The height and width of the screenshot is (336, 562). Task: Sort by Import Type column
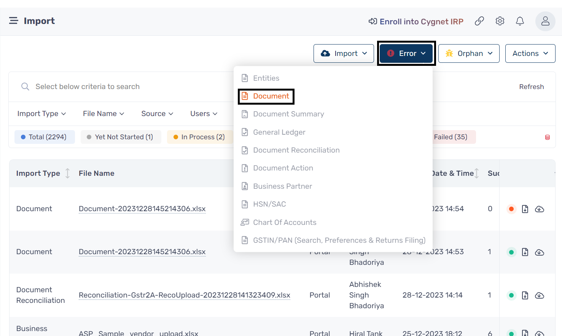coord(67,174)
